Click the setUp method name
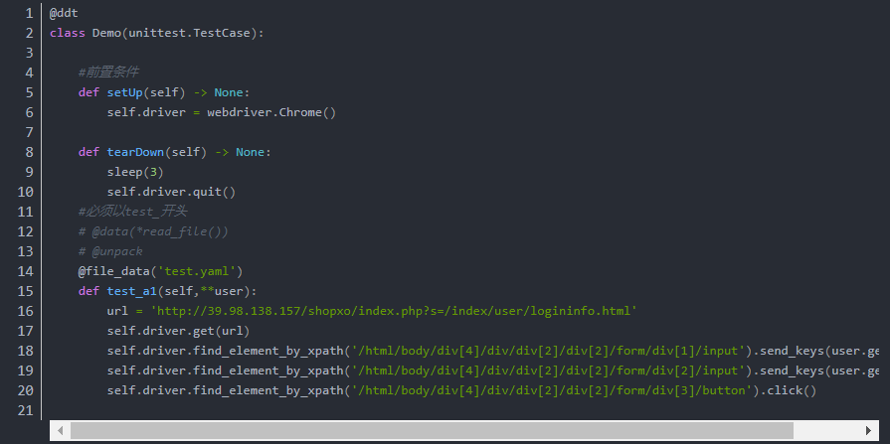The height and width of the screenshot is (444, 890). 125,92
